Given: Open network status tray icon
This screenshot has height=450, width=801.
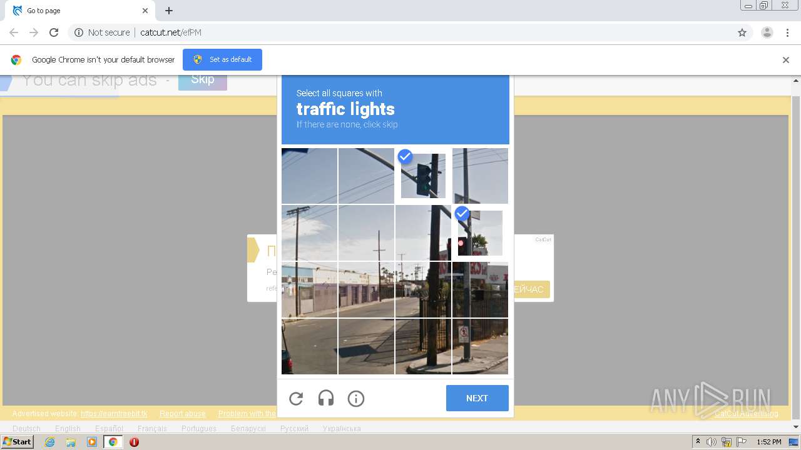Looking at the screenshot, I should pyautogui.click(x=727, y=442).
